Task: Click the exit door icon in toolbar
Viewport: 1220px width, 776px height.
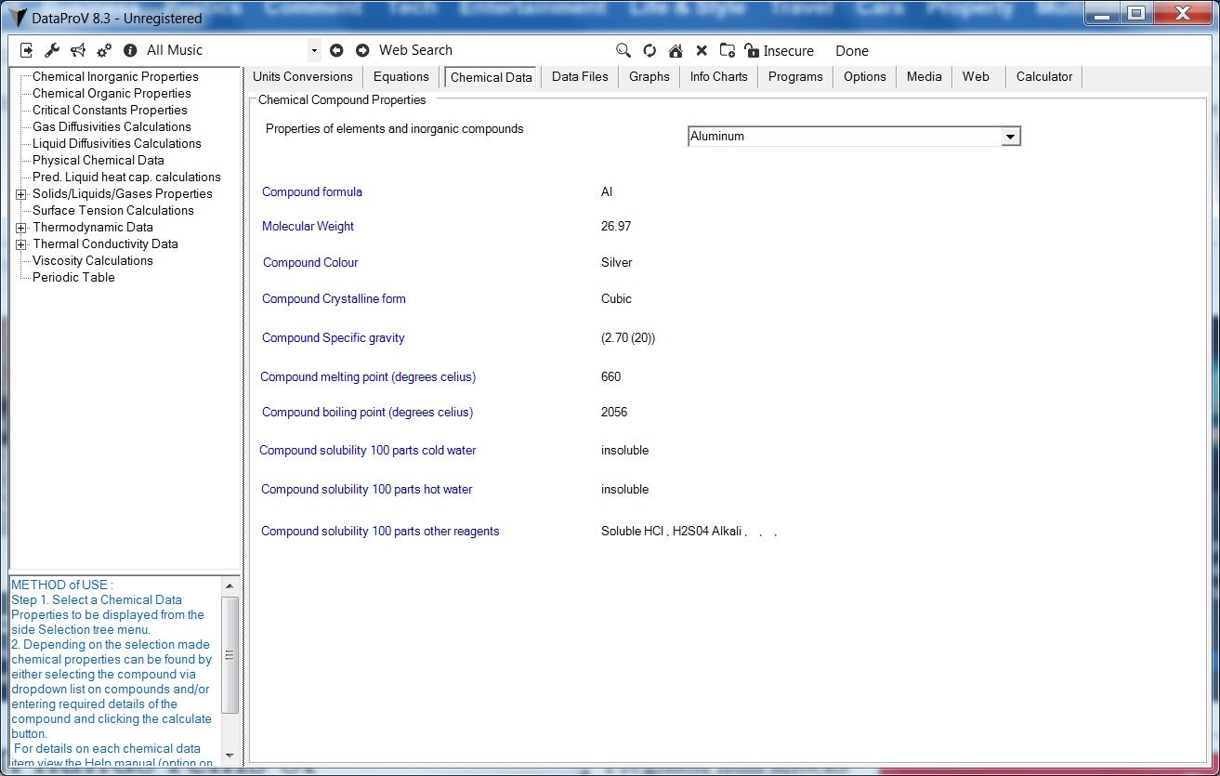Action: (x=26, y=50)
